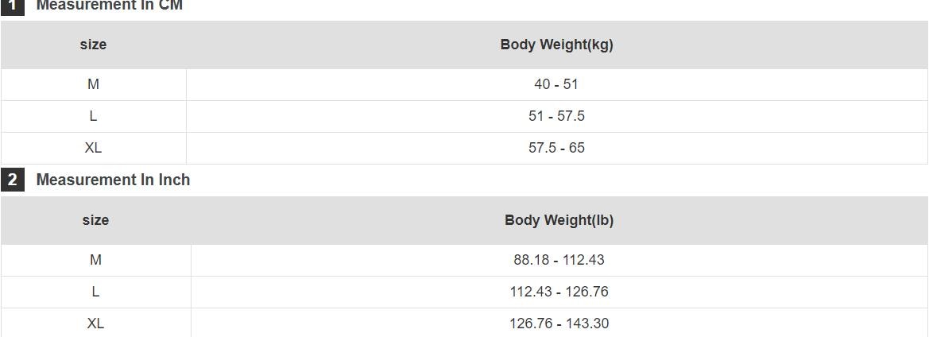This screenshot has width=929, height=337.
Task: Click the 112.43 - 126.76 weight cell
Action: pyautogui.click(x=559, y=292)
